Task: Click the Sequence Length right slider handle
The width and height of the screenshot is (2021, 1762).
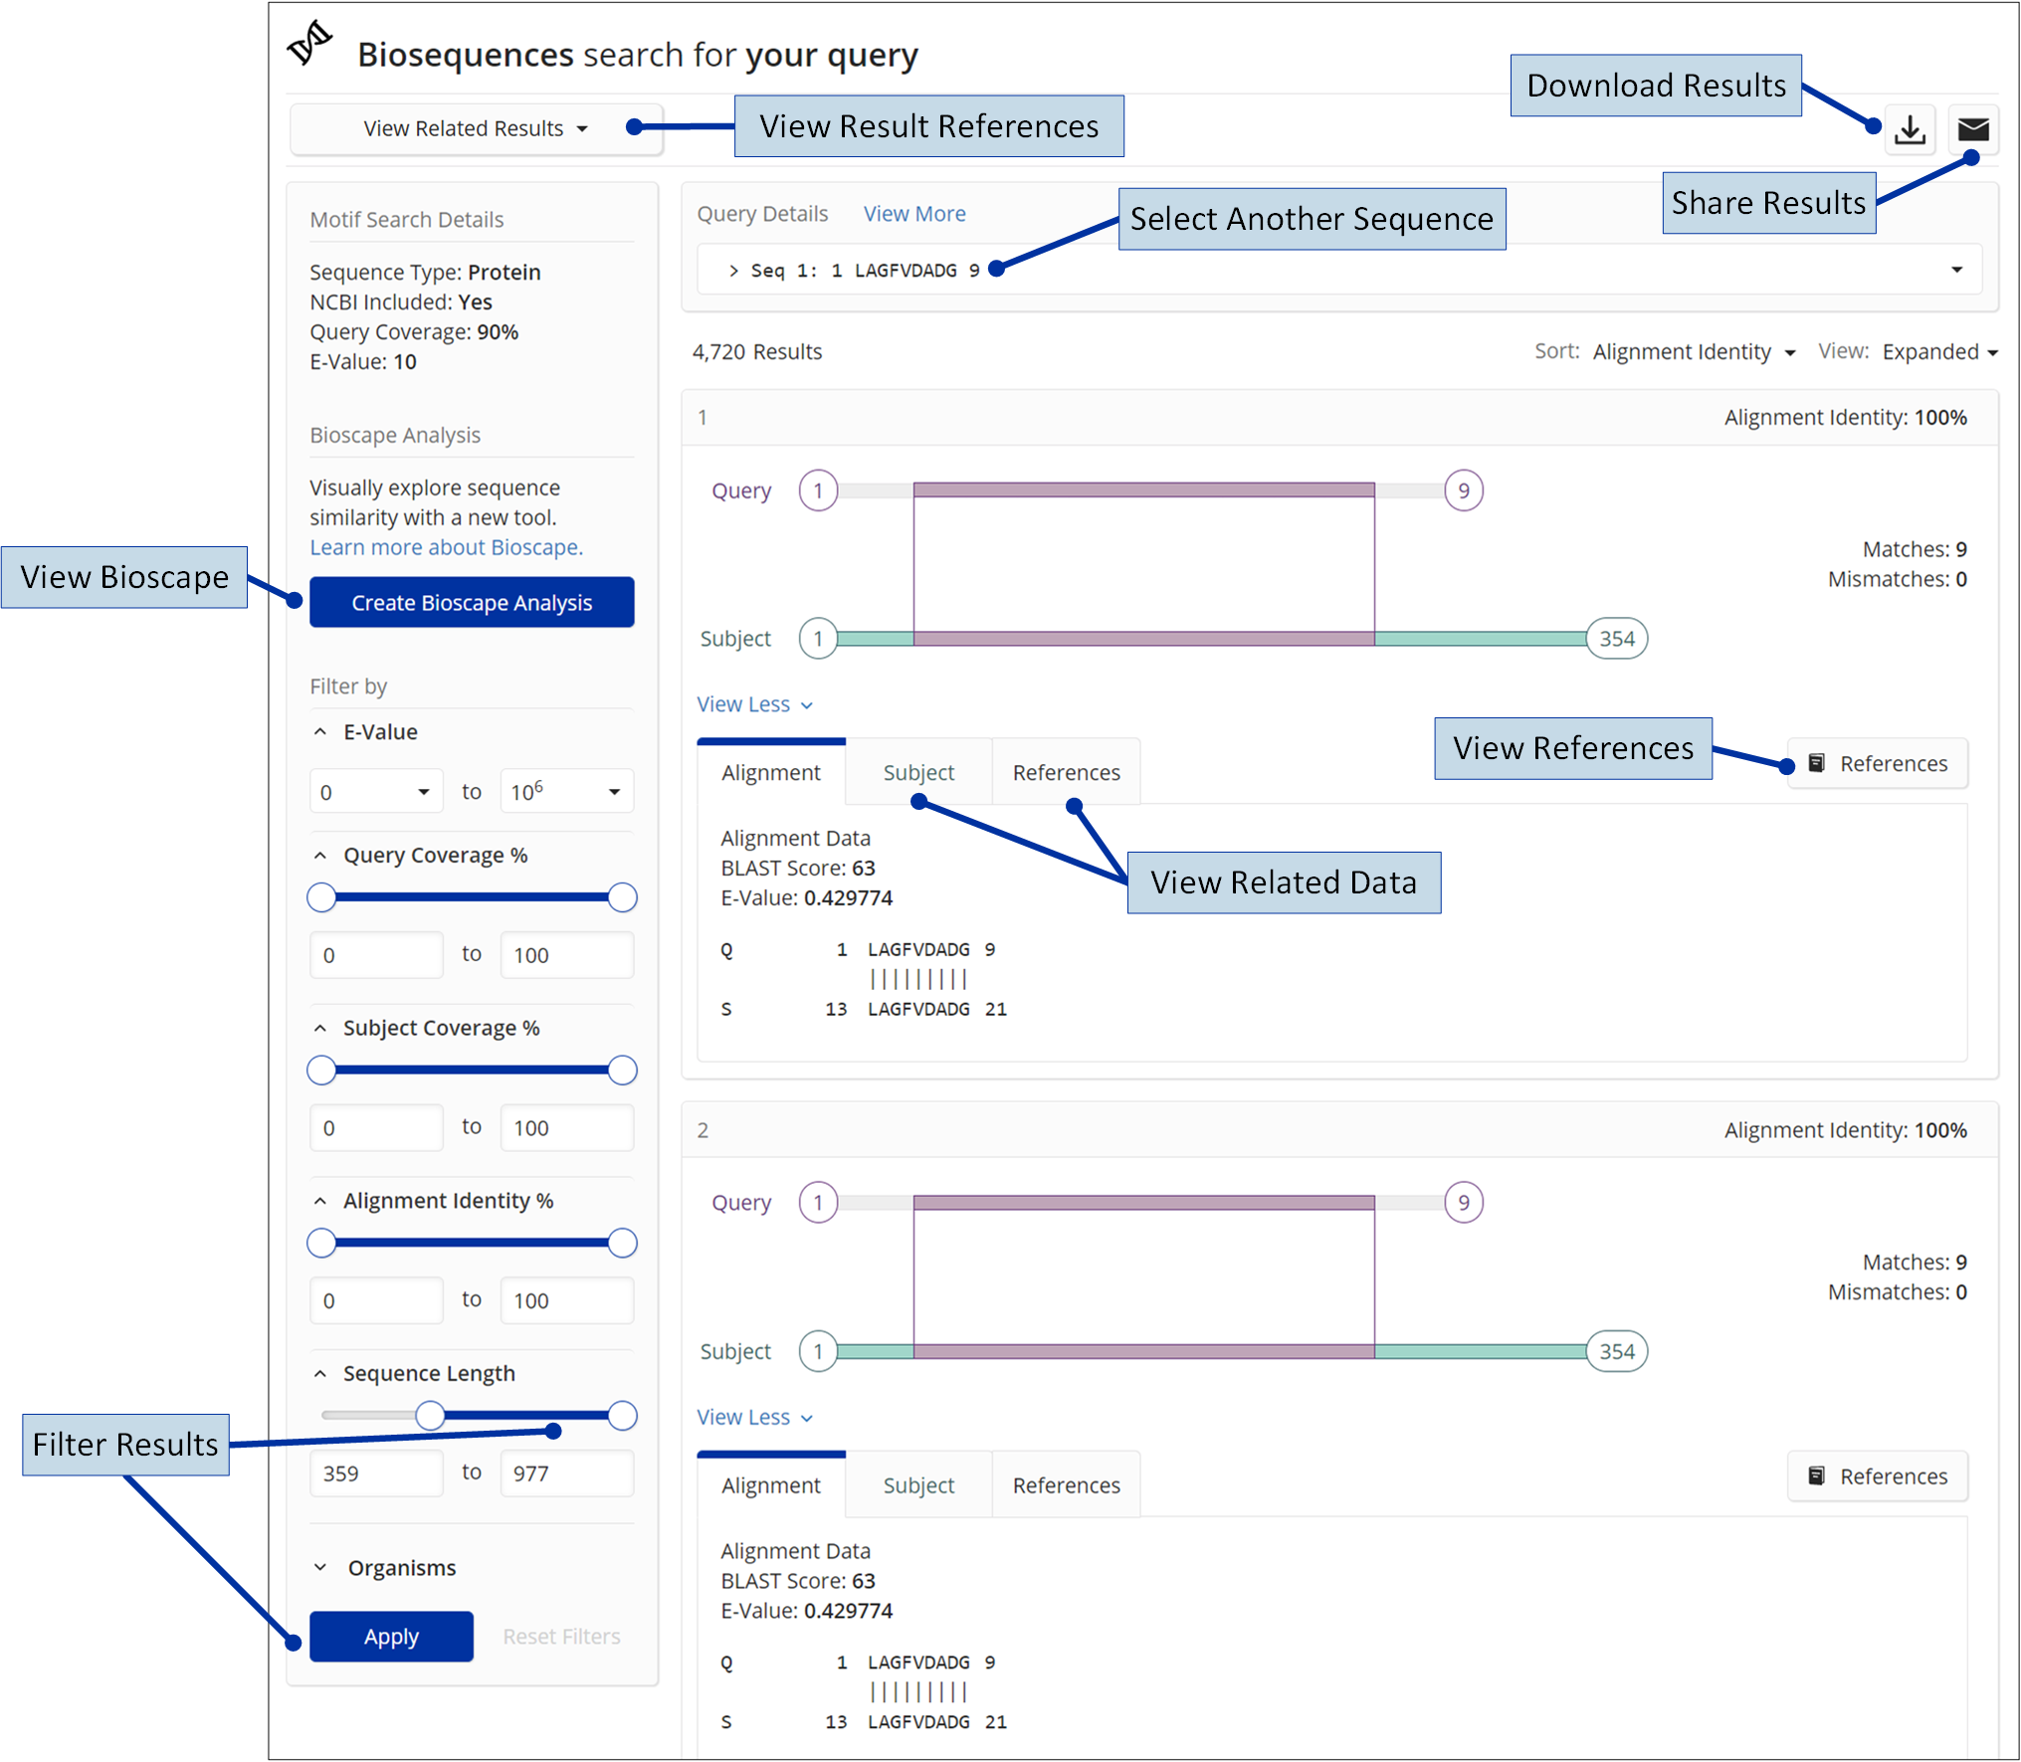Action: (x=623, y=1416)
